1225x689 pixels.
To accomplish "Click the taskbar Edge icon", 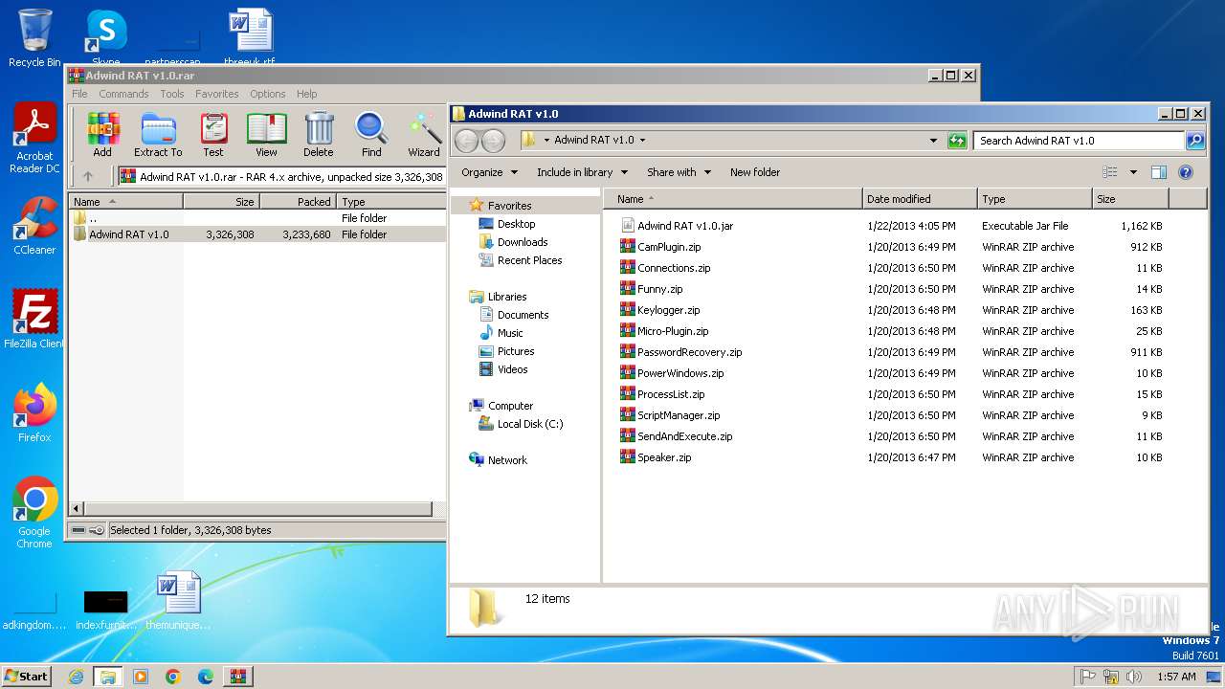I will (x=205, y=677).
